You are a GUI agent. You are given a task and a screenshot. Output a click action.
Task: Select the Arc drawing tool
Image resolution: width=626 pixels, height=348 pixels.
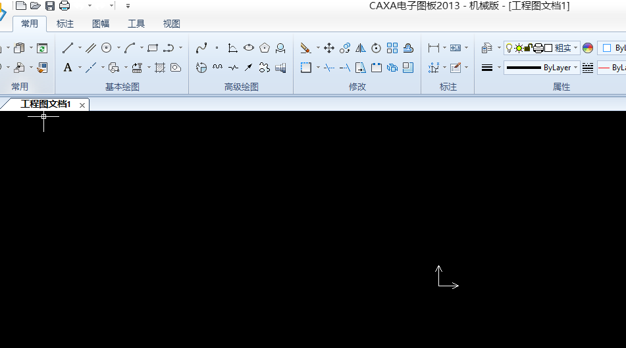tap(130, 48)
